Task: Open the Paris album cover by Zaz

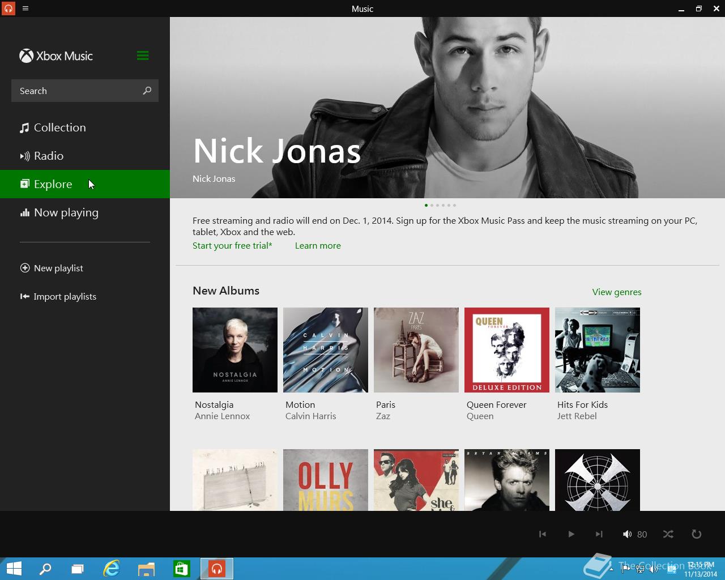Action: click(416, 350)
